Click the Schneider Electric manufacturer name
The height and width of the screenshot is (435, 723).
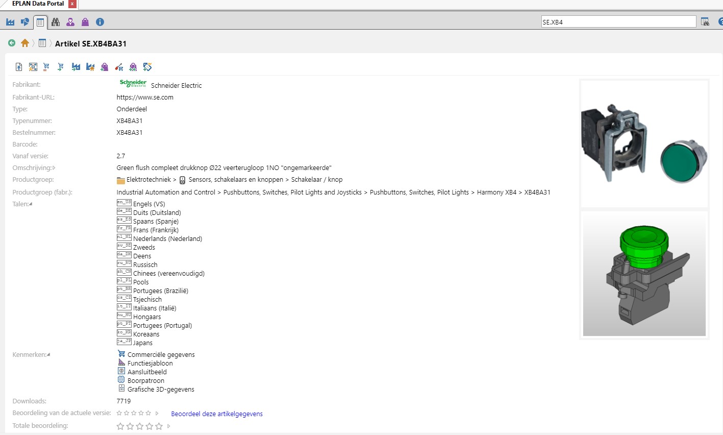pyautogui.click(x=177, y=85)
